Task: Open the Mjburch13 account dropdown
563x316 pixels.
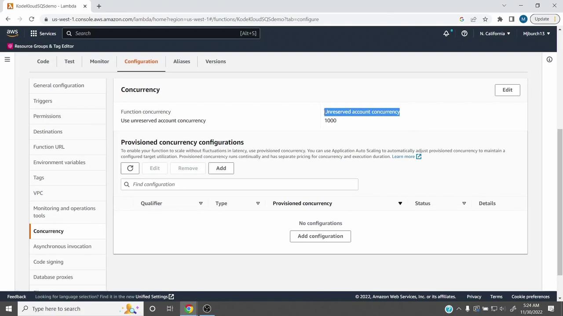Action: click(x=537, y=33)
